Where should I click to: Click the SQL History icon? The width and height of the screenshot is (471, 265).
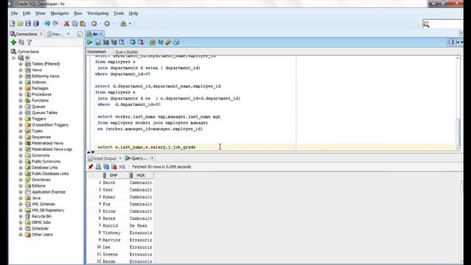coord(177,43)
